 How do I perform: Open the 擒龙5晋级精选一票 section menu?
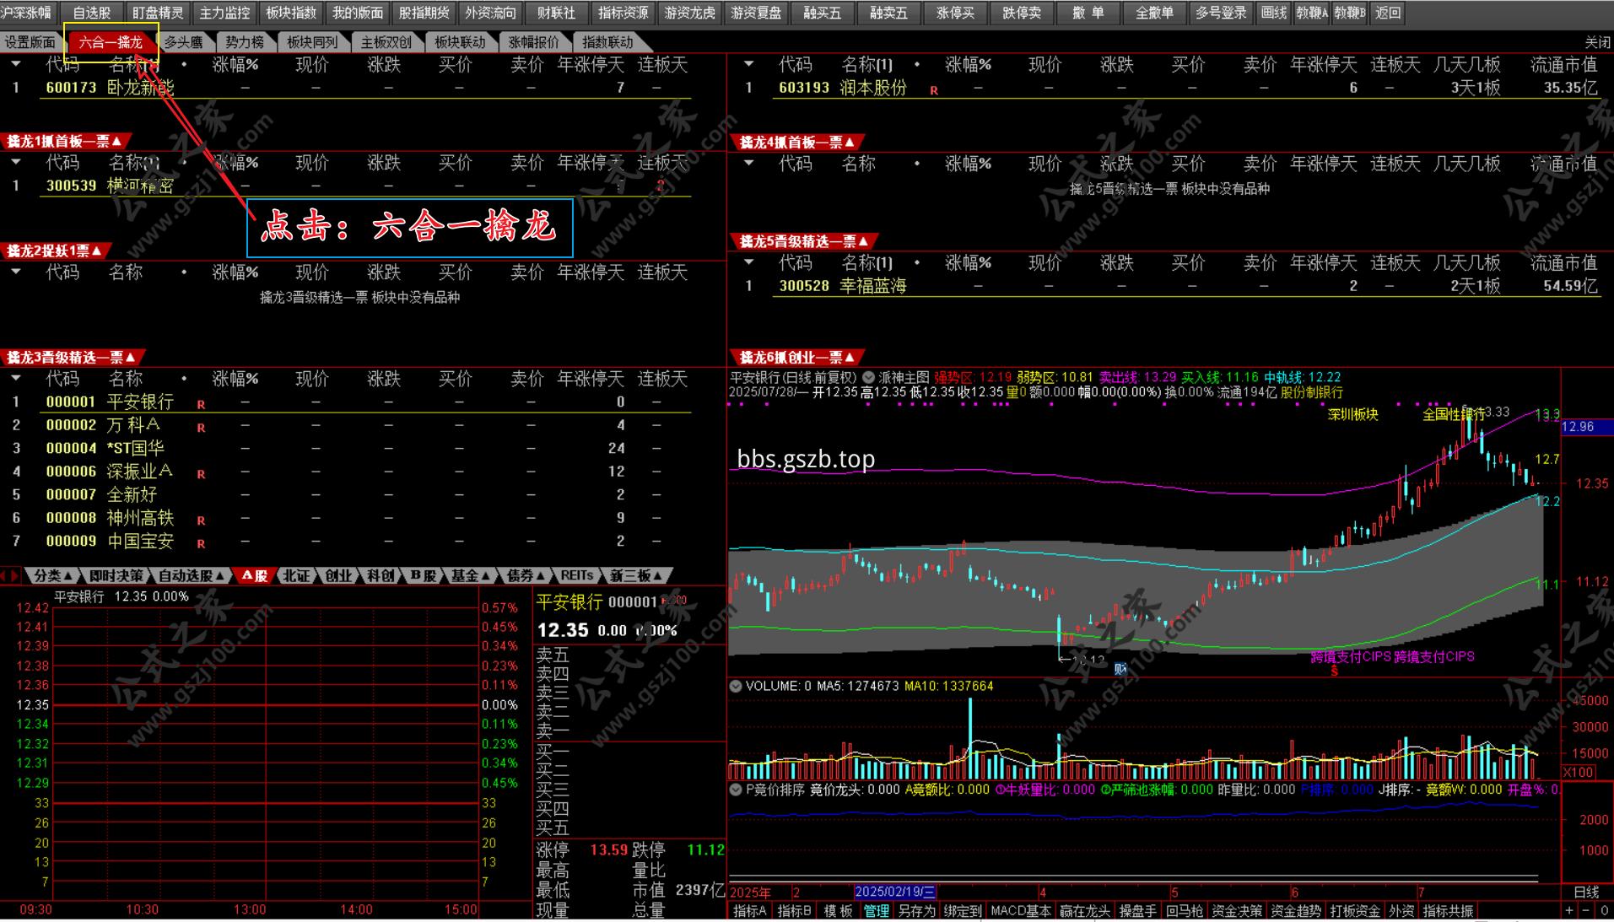[804, 241]
